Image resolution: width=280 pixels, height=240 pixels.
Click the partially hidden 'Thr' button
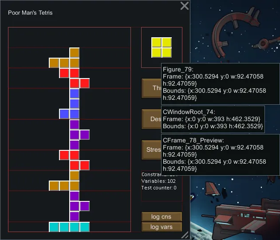pyautogui.click(x=151, y=88)
